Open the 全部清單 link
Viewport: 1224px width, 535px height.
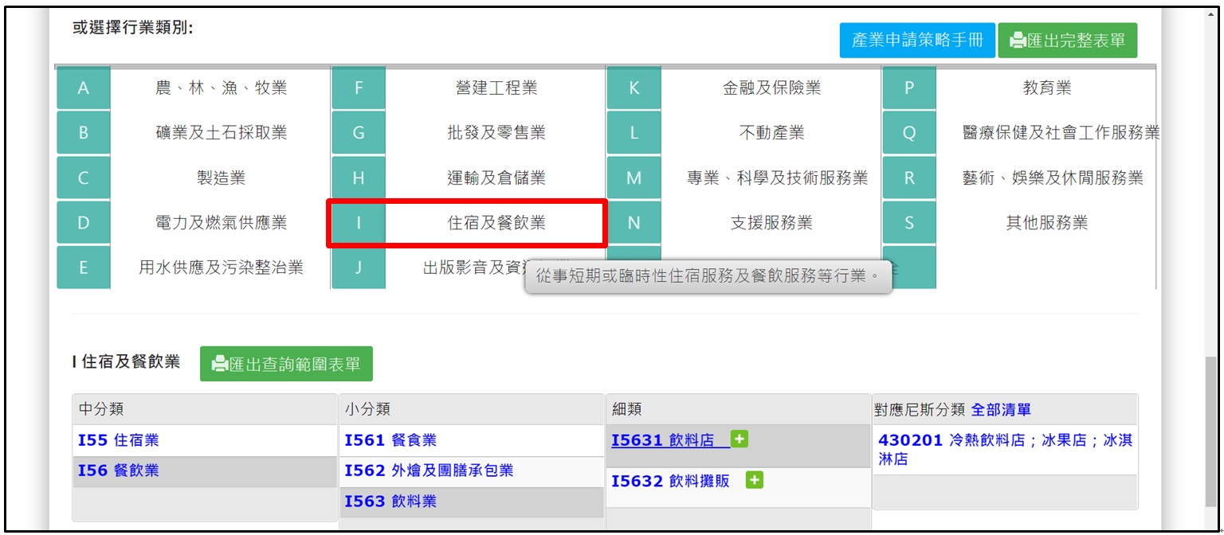1000,410
